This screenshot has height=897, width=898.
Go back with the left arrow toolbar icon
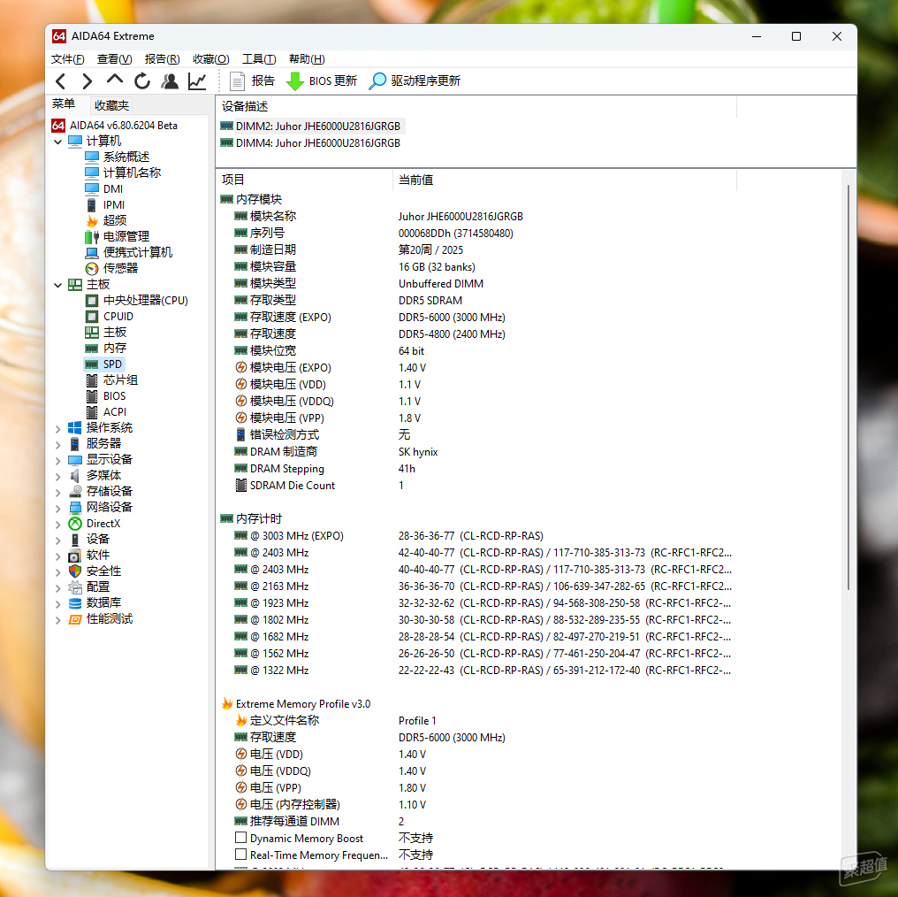(61, 81)
